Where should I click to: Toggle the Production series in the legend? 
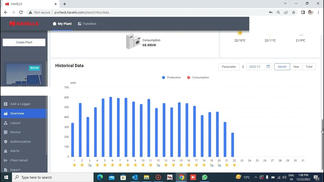click(171, 77)
